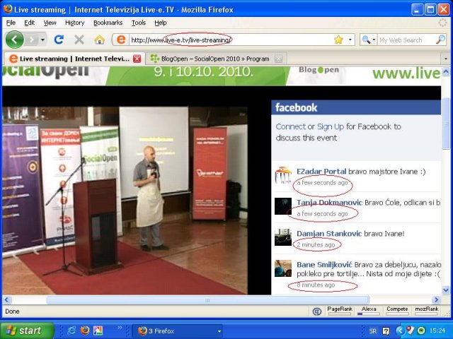
Task: Go back with the green Back arrow
Action: [14, 40]
